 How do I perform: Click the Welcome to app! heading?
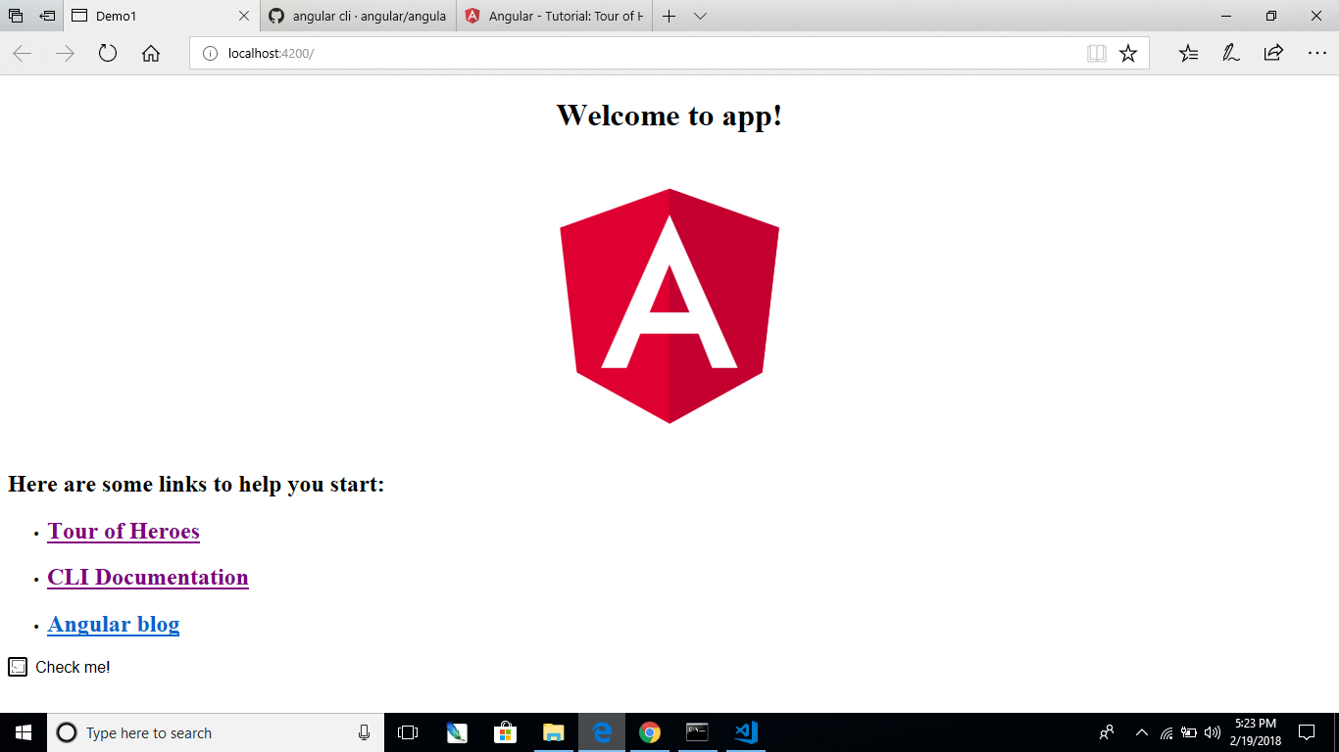click(x=669, y=116)
